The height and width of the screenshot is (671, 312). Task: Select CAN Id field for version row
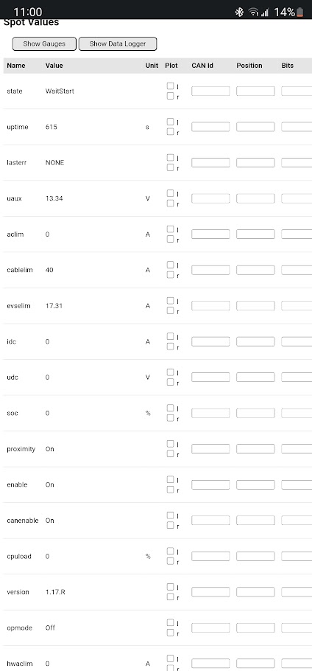click(x=210, y=592)
